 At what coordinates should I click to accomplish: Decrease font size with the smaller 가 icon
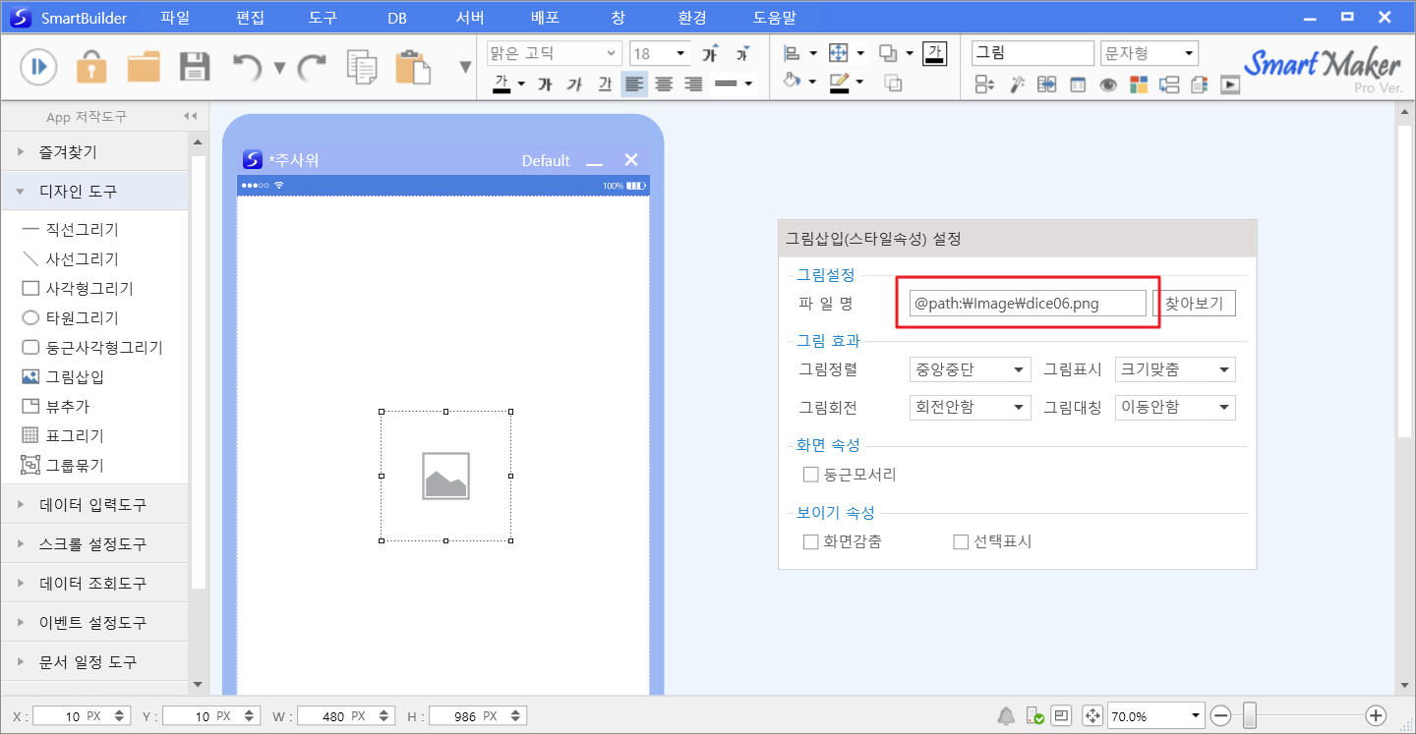(x=742, y=53)
